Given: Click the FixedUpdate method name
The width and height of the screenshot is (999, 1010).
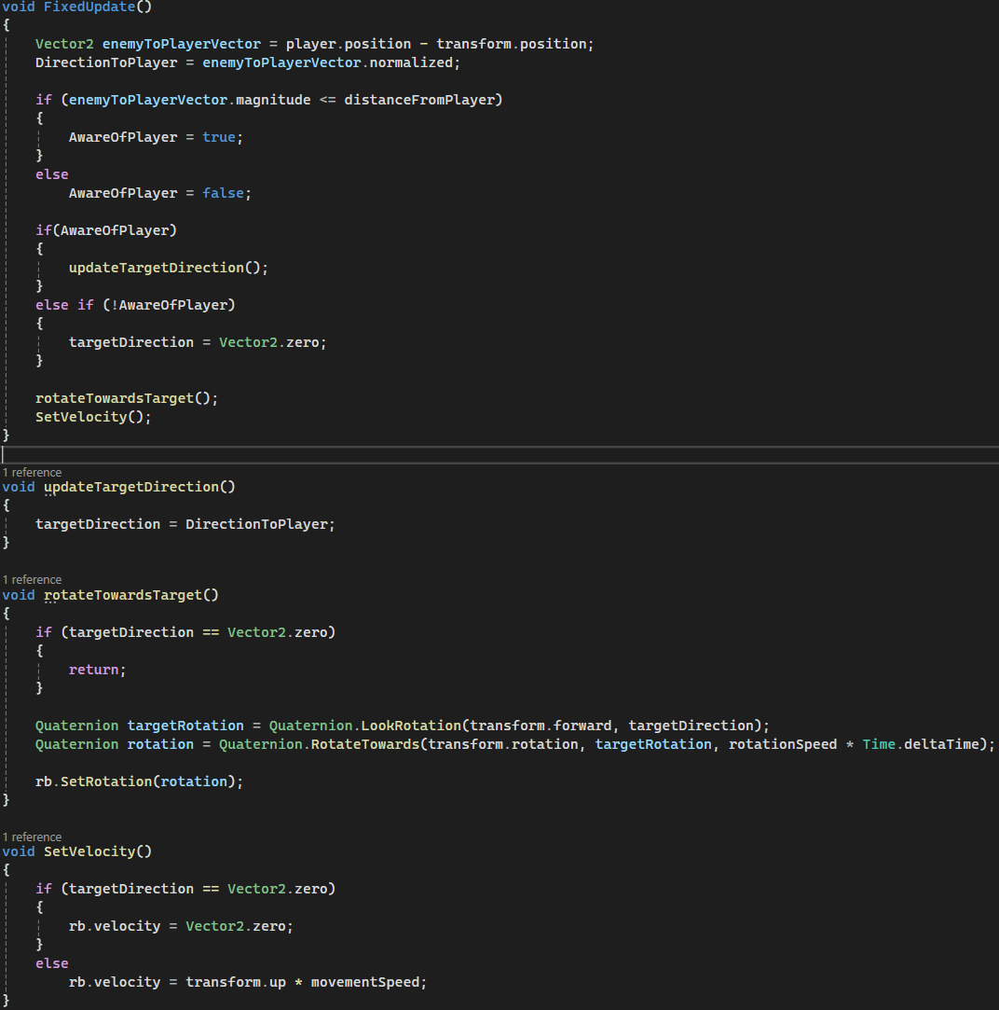Looking at the screenshot, I should (89, 7).
